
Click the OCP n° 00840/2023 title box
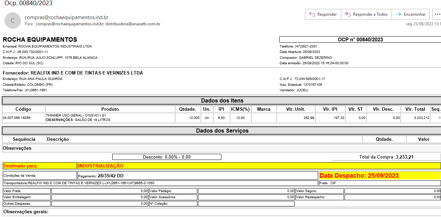pyautogui.click(x=360, y=39)
